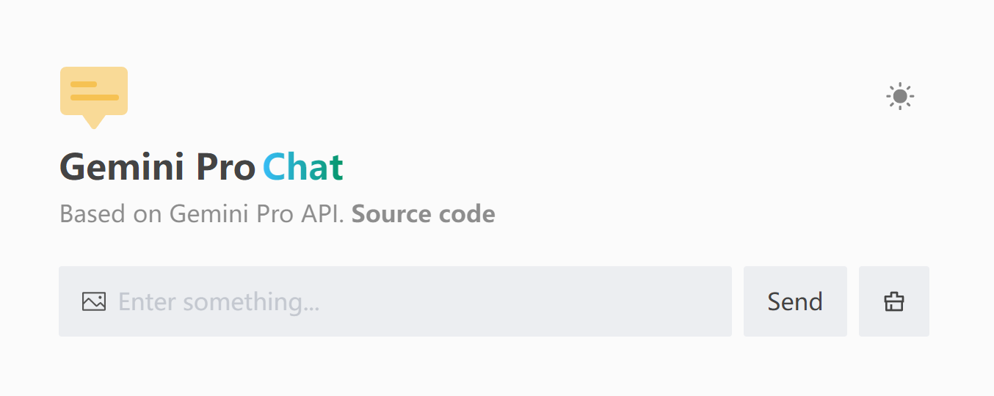Open the Source code link

click(x=424, y=214)
